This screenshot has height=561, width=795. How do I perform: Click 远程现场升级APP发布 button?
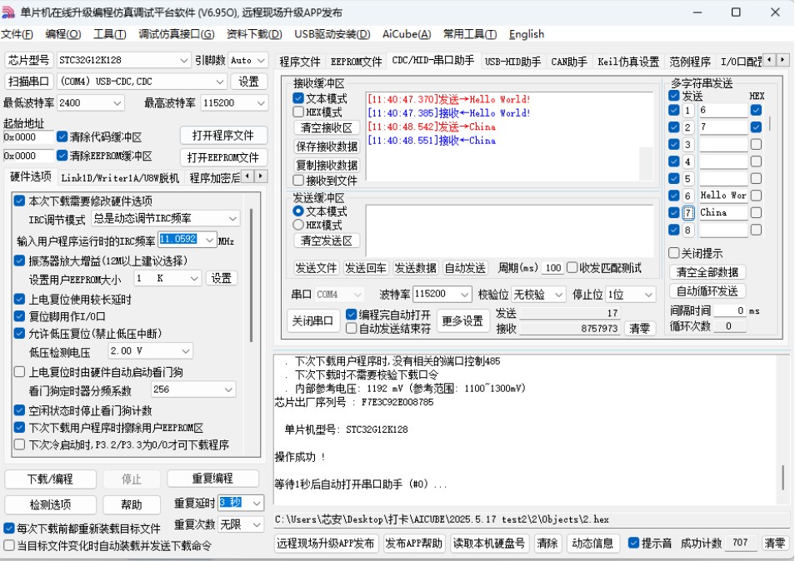click(x=326, y=544)
